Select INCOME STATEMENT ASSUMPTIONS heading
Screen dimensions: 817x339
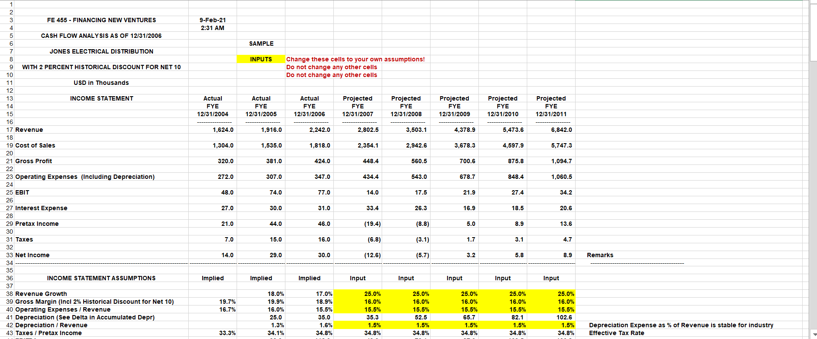pos(102,278)
